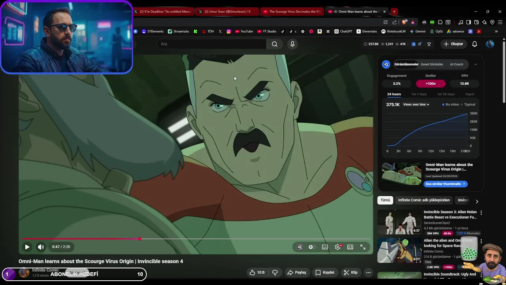Switch to Genel Görünüm tab
The width and height of the screenshot is (506, 285).
pyautogui.click(x=432, y=64)
